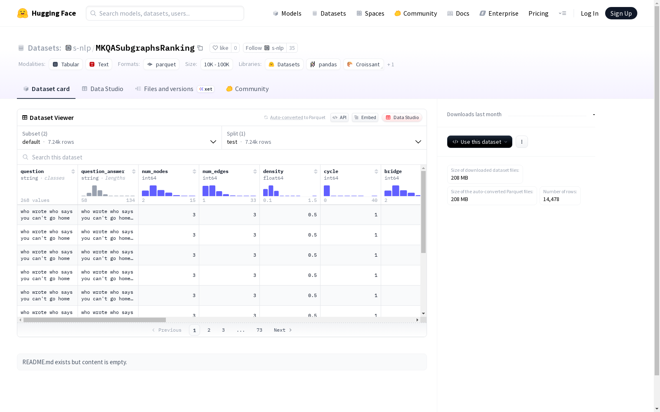Click the current page 1 button

194,330
